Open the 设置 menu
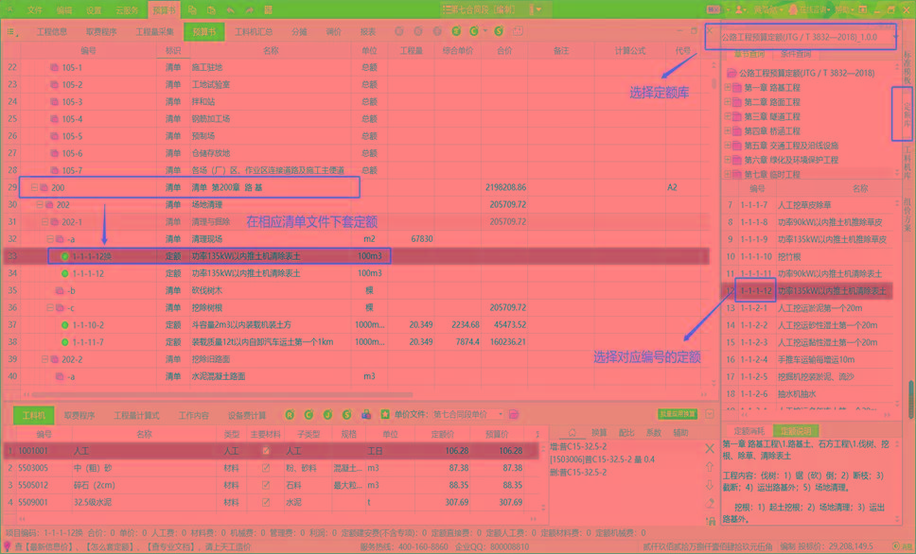 tap(94, 9)
